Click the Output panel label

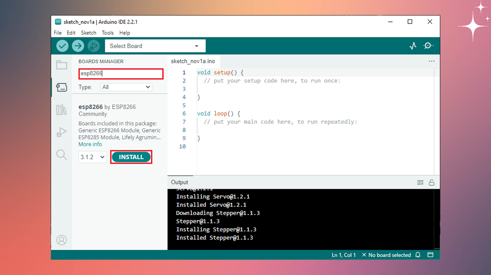(x=179, y=182)
